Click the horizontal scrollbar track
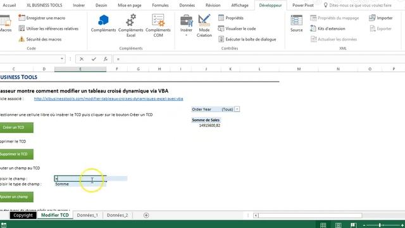Viewport: 405px width, 228px height. tap(310, 215)
